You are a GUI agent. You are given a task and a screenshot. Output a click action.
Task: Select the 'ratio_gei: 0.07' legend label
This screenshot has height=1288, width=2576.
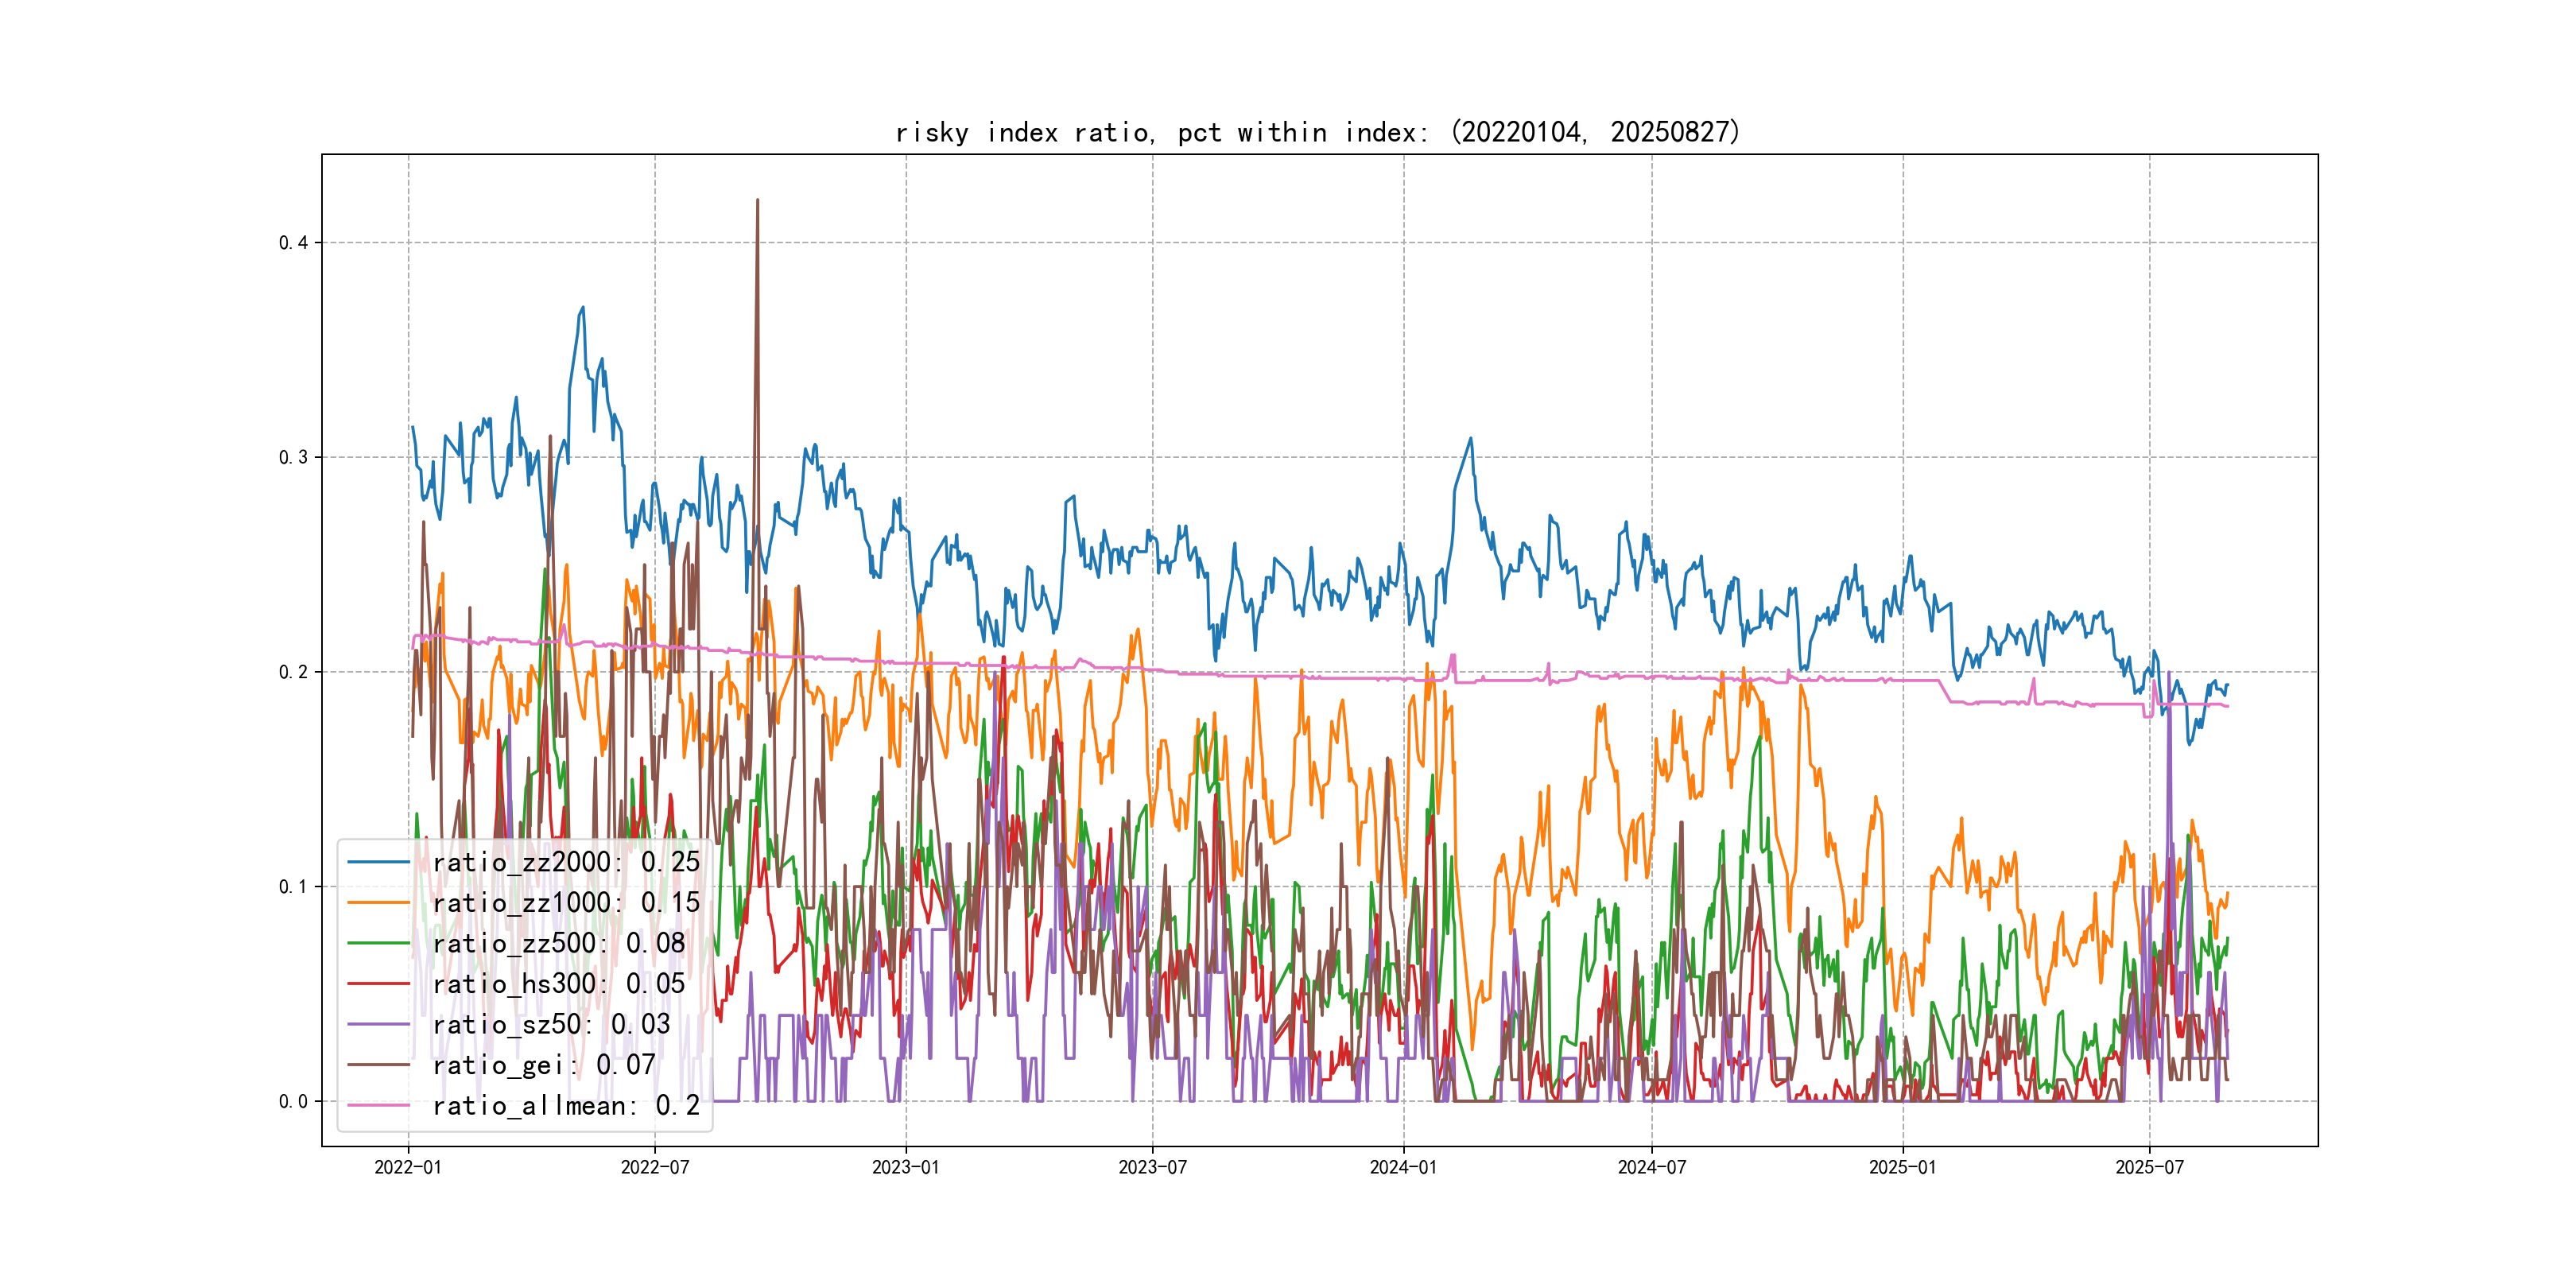pos(544,1065)
